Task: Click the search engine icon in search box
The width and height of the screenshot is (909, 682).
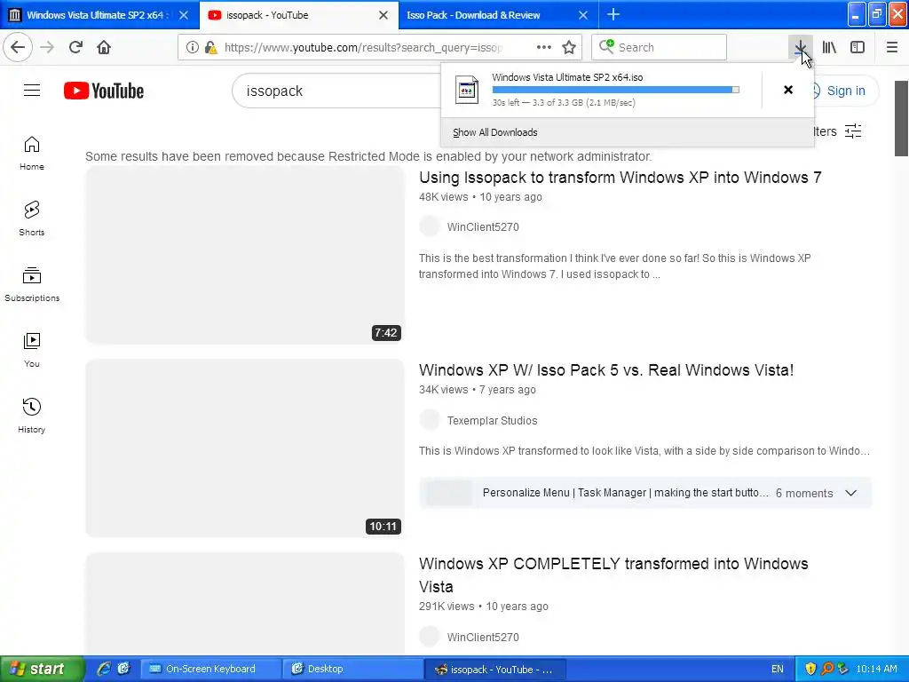Action: (x=606, y=46)
